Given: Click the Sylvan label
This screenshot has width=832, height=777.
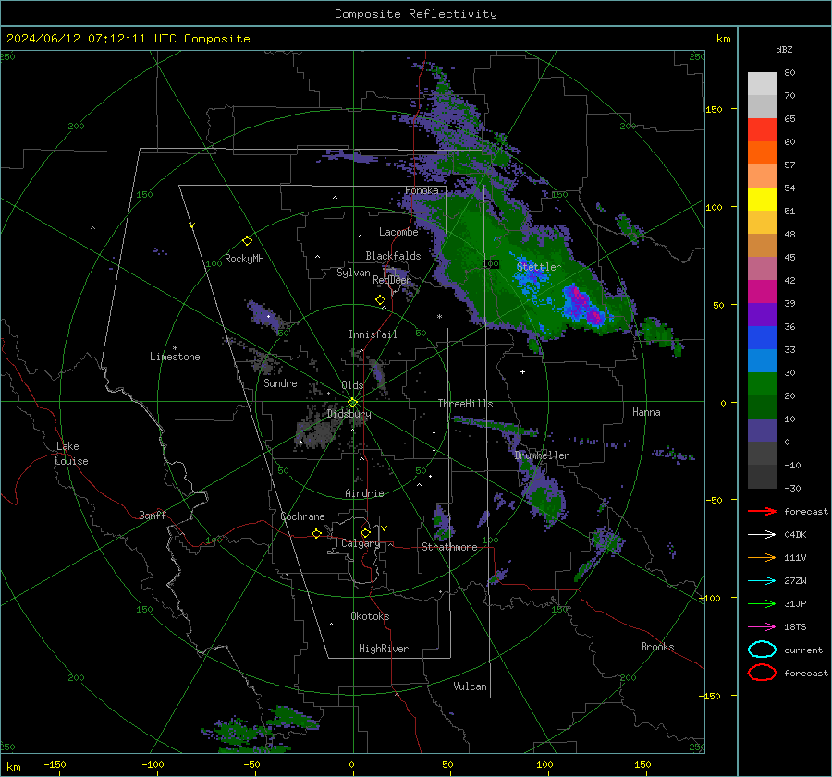Looking at the screenshot, I should (x=353, y=273).
